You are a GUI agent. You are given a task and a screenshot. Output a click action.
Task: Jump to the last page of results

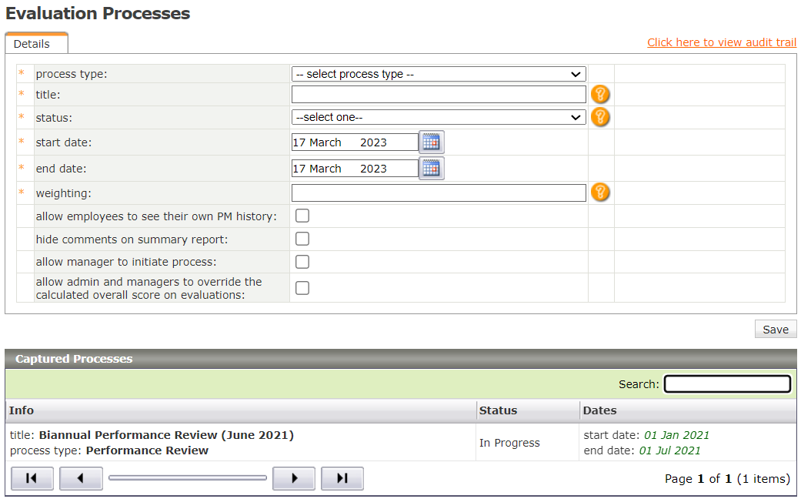point(342,478)
